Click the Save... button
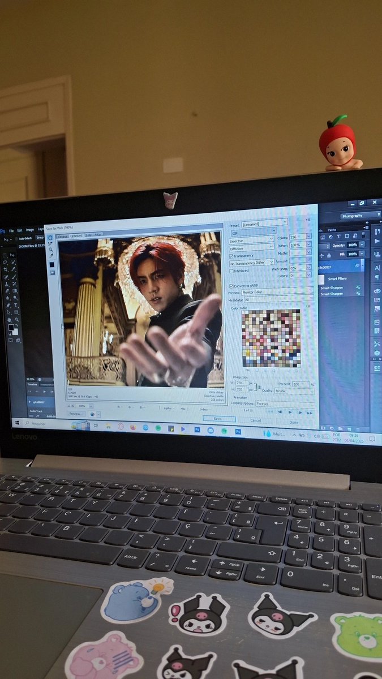Image resolution: width=382 pixels, height=679 pixels. [218, 419]
